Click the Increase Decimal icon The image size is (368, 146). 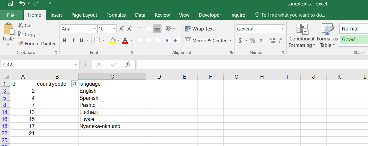[272, 40]
